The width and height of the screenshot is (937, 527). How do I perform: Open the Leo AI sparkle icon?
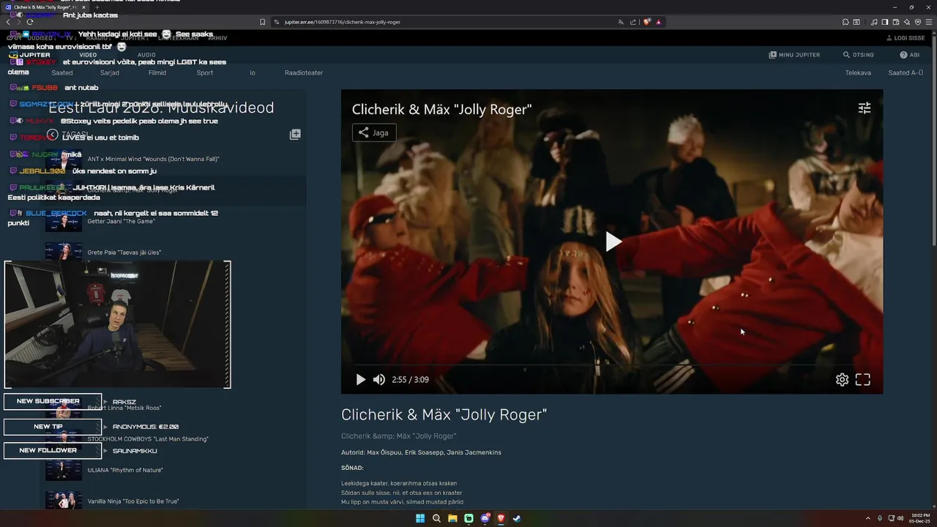[906, 22]
